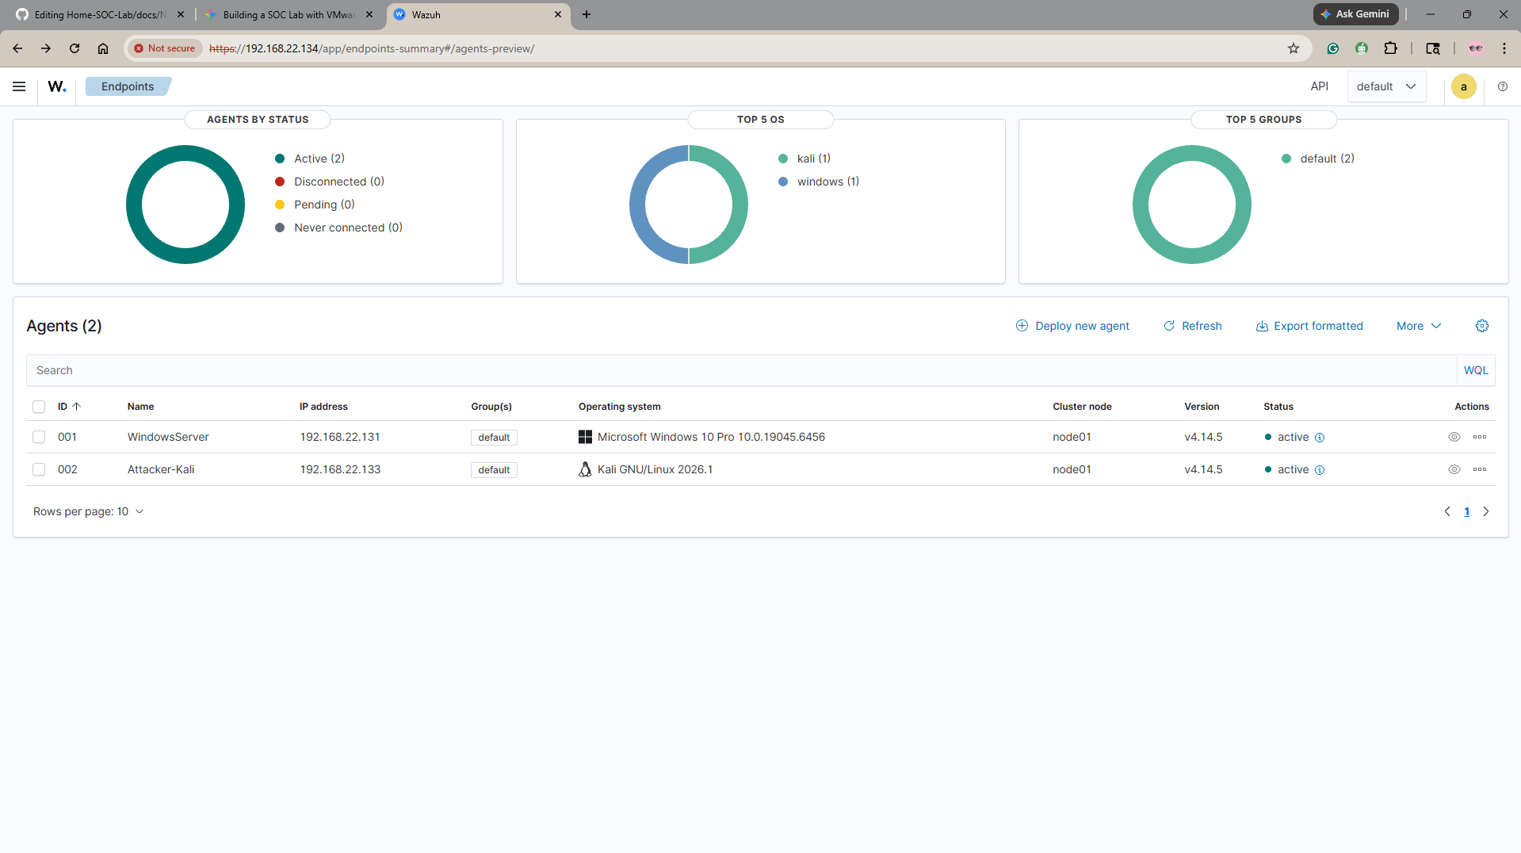The width and height of the screenshot is (1521, 853).
Task: Toggle Disconnected status legend item
Action: pos(330,182)
